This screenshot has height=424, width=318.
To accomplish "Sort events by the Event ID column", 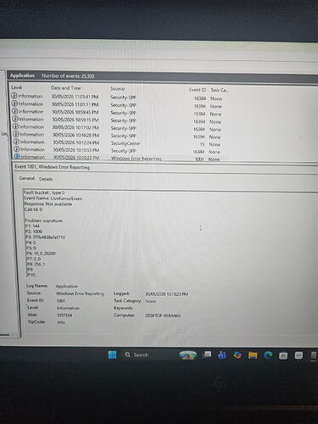I will 198,90.
